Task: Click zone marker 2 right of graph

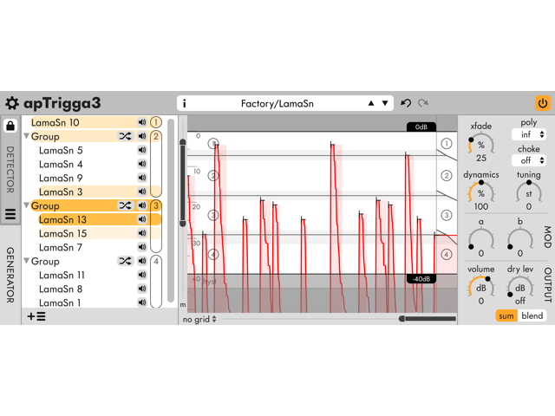Action: click(447, 175)
